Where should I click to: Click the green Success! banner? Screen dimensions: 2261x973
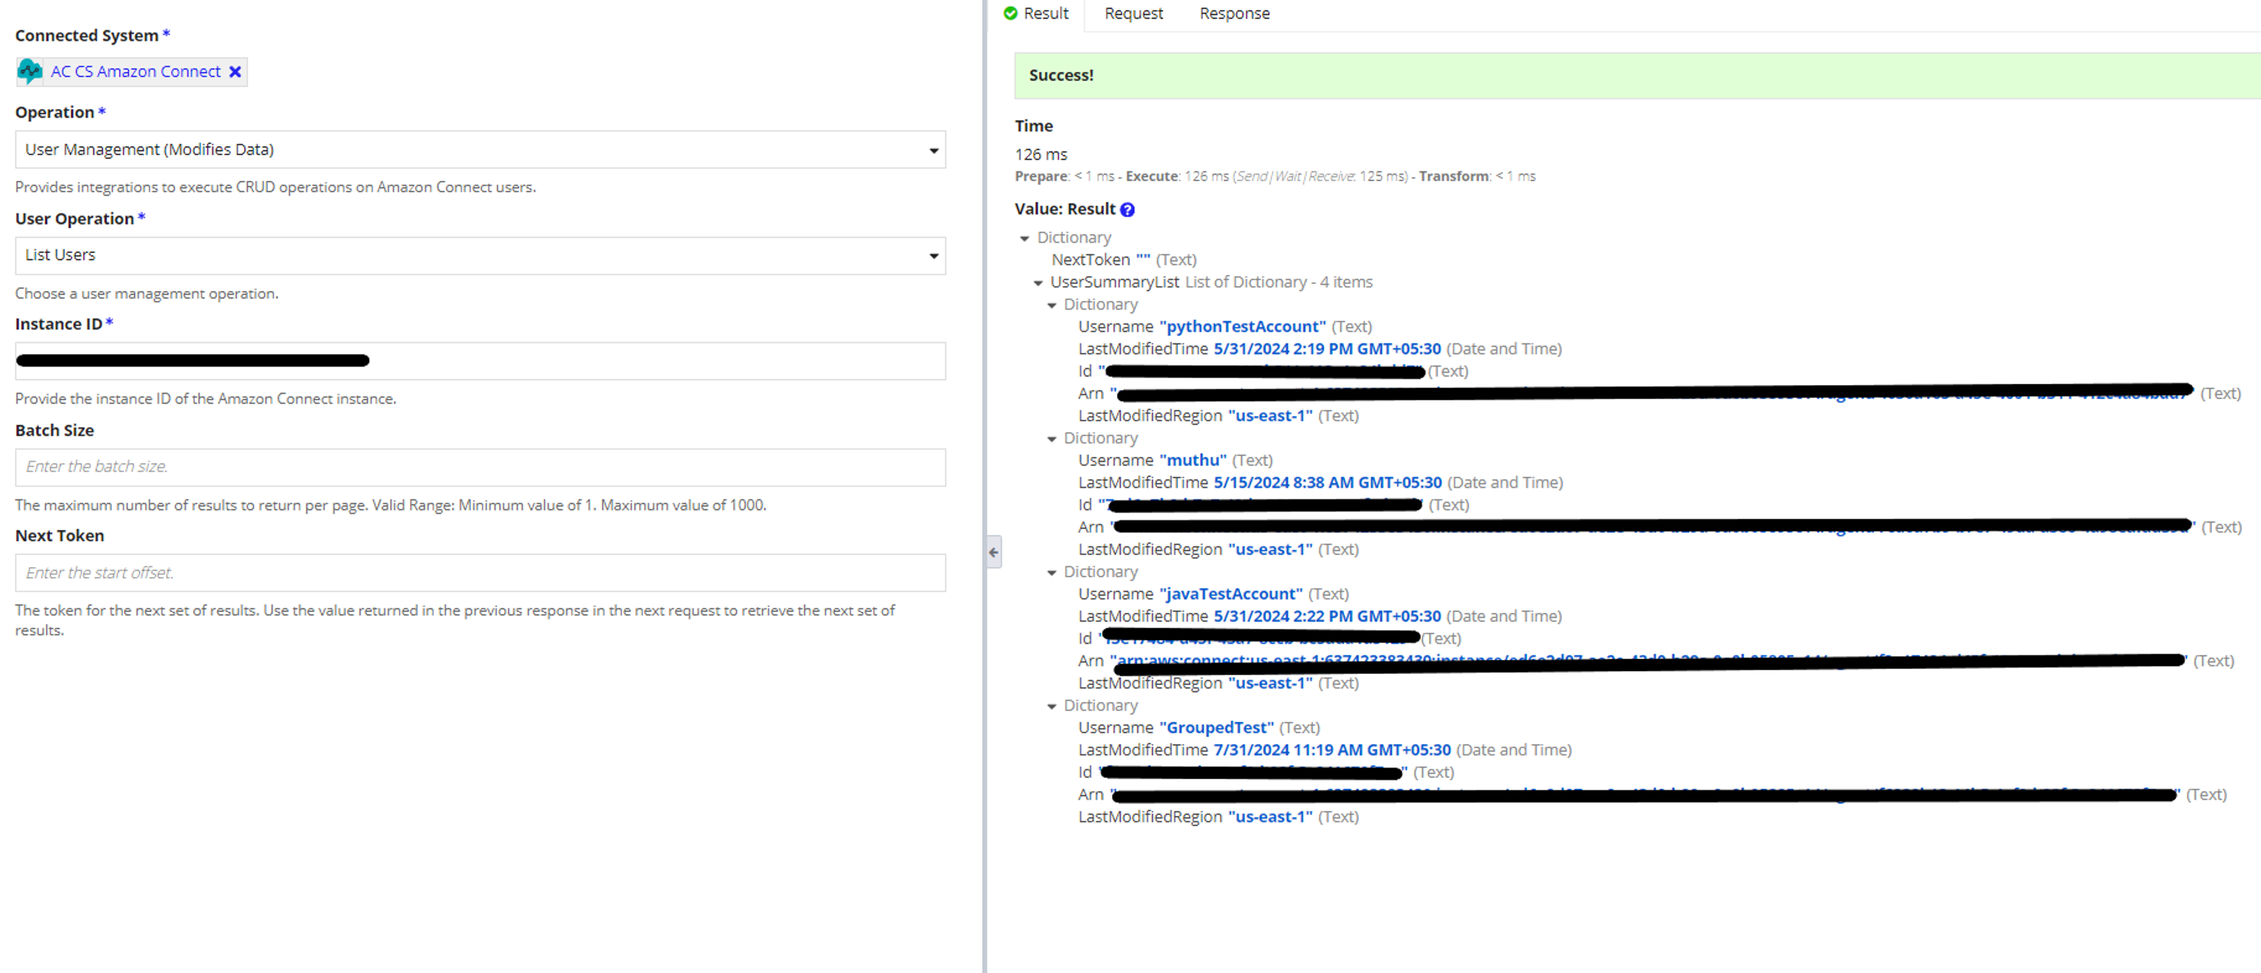point(1637,75)
